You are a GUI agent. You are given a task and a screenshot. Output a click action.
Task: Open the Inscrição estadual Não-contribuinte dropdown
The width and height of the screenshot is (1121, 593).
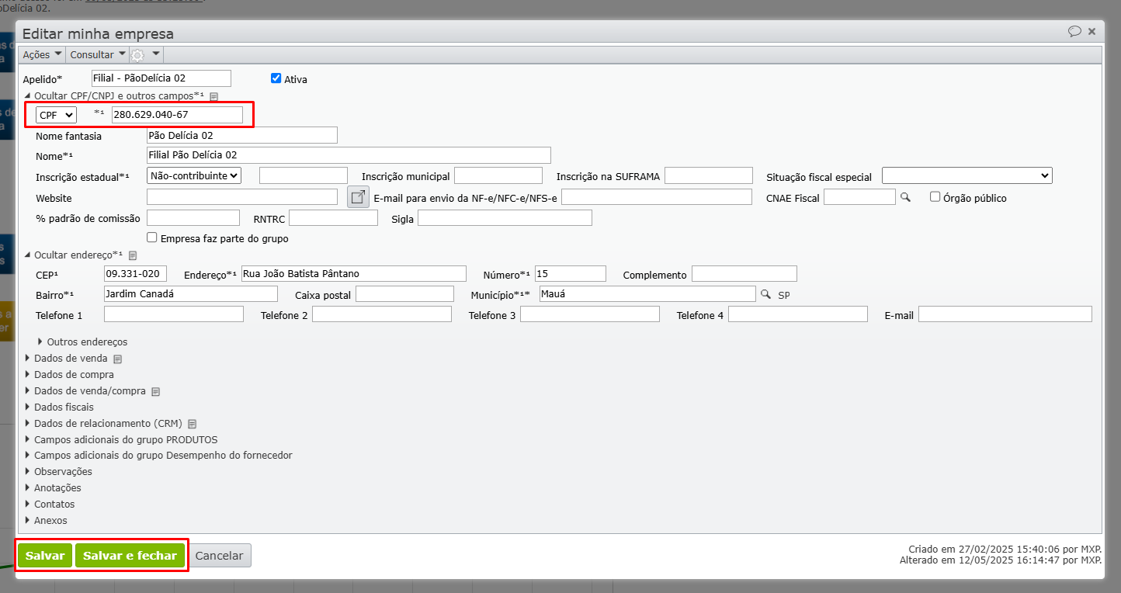[x=194, y=176]
